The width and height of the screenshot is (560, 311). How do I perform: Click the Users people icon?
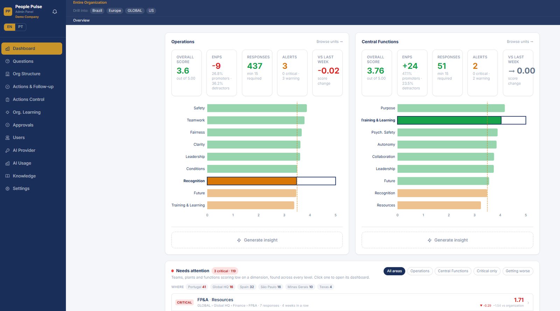coord(7,138)
